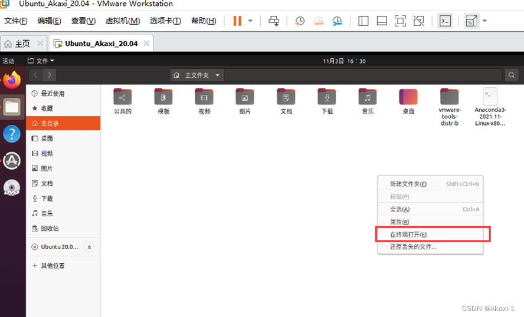This screenshot has height=317, width=524.
Task: Open 其他位置 in the sidebar
Action: tap(63, 266)
